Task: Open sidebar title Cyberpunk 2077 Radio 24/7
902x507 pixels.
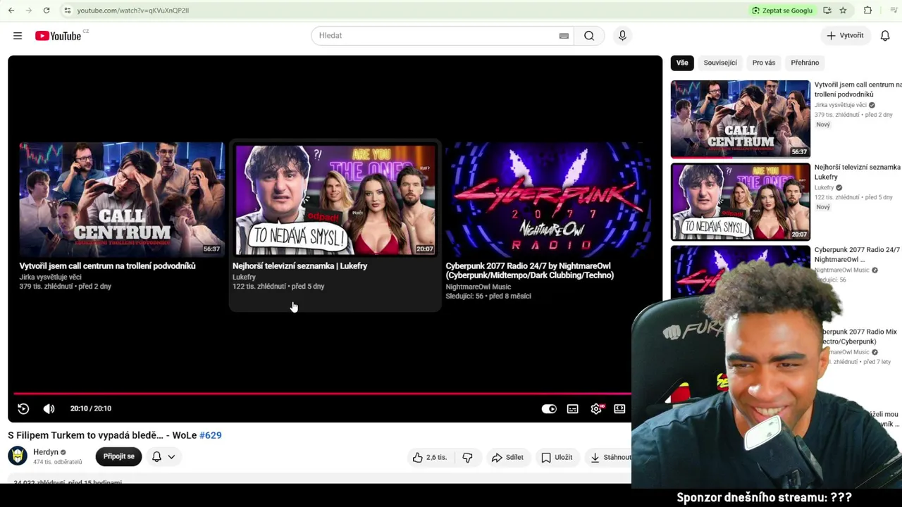Action: [x=857, y=254]
